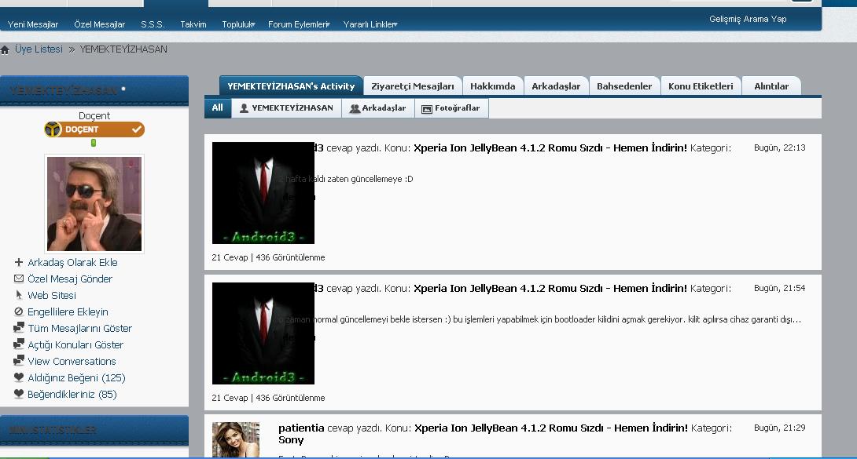Switch to Bahsedenler tab

(624, 86)
